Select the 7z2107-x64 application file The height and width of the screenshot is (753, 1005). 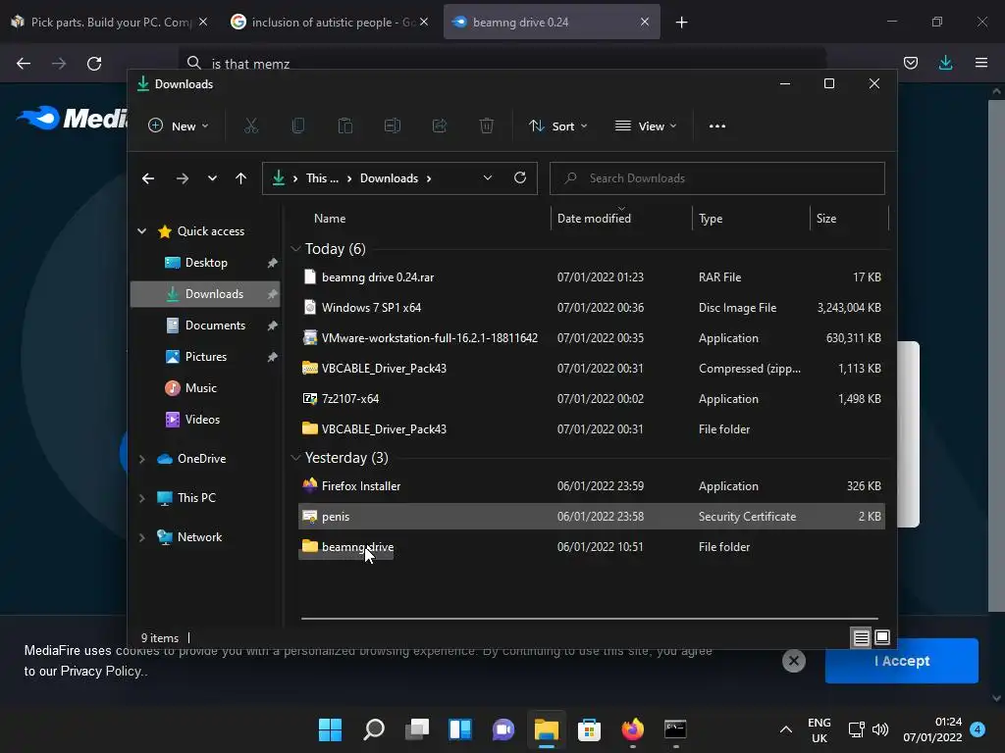pos(592,399)
